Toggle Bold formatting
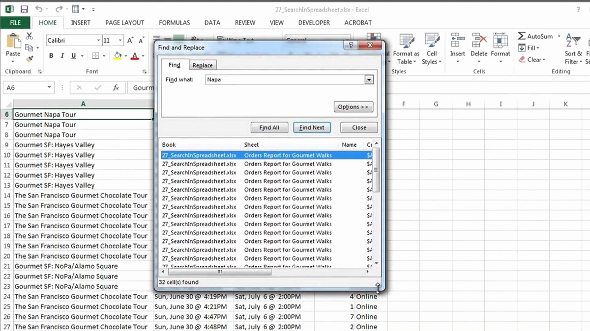This screenshot has height=331, width=590. (51, 56)
